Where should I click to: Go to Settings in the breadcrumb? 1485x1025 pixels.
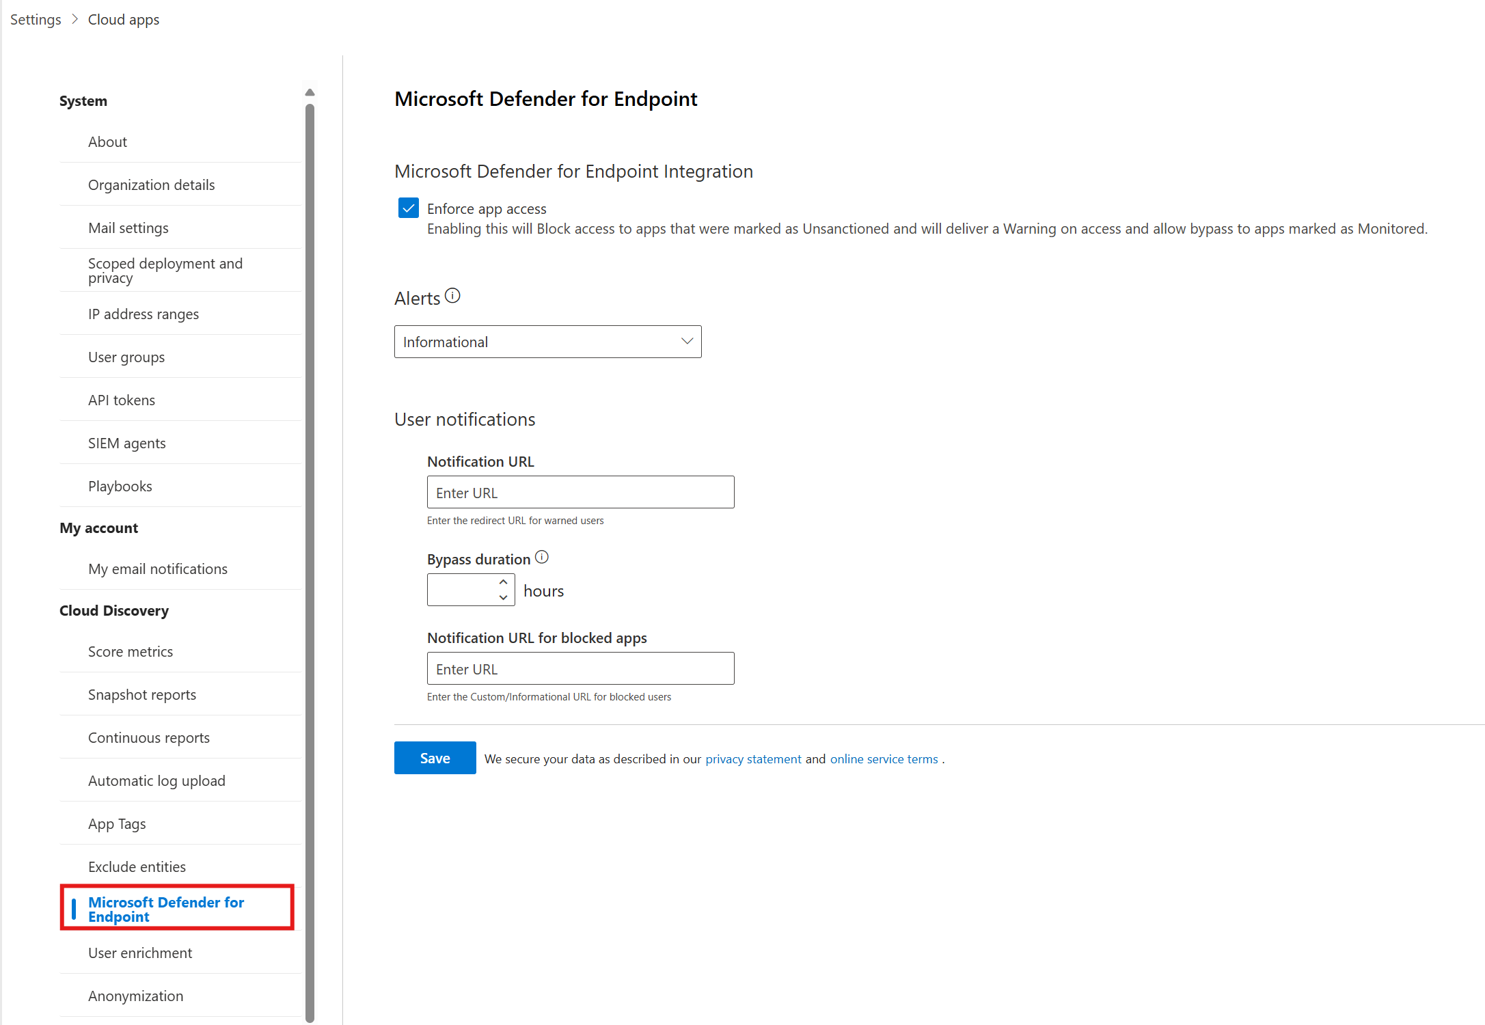[x=36, y=19]
